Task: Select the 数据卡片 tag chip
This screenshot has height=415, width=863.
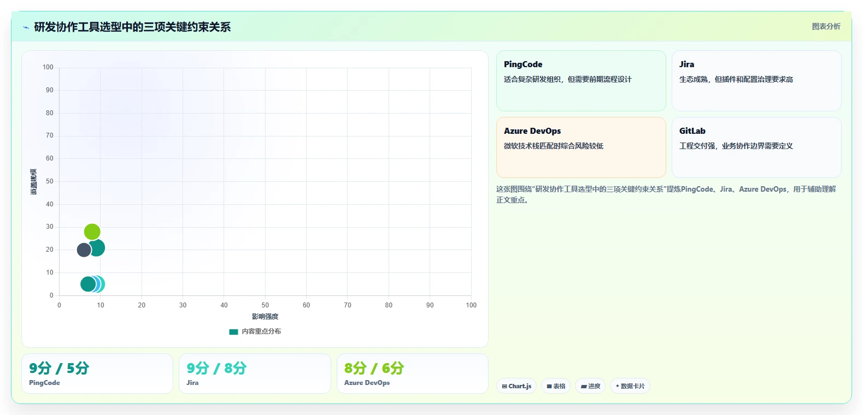Action: point(630,386)
